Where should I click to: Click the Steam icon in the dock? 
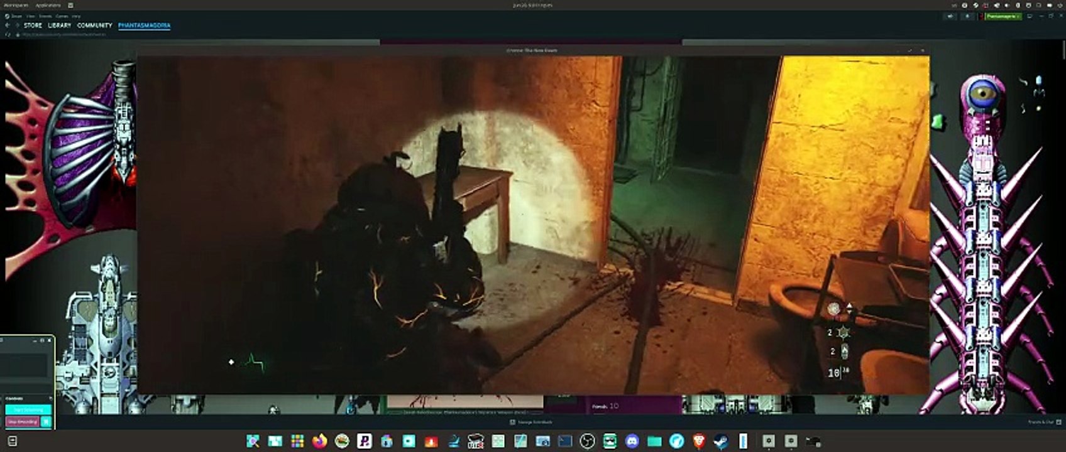coord(721,441)
